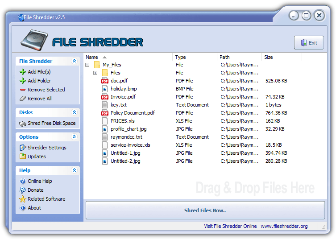Image resolution: width=336 pixels, height=239 pixels.
Task: Click the disk icon for Shred Free Disk Space
Action: tap(22, 124)
